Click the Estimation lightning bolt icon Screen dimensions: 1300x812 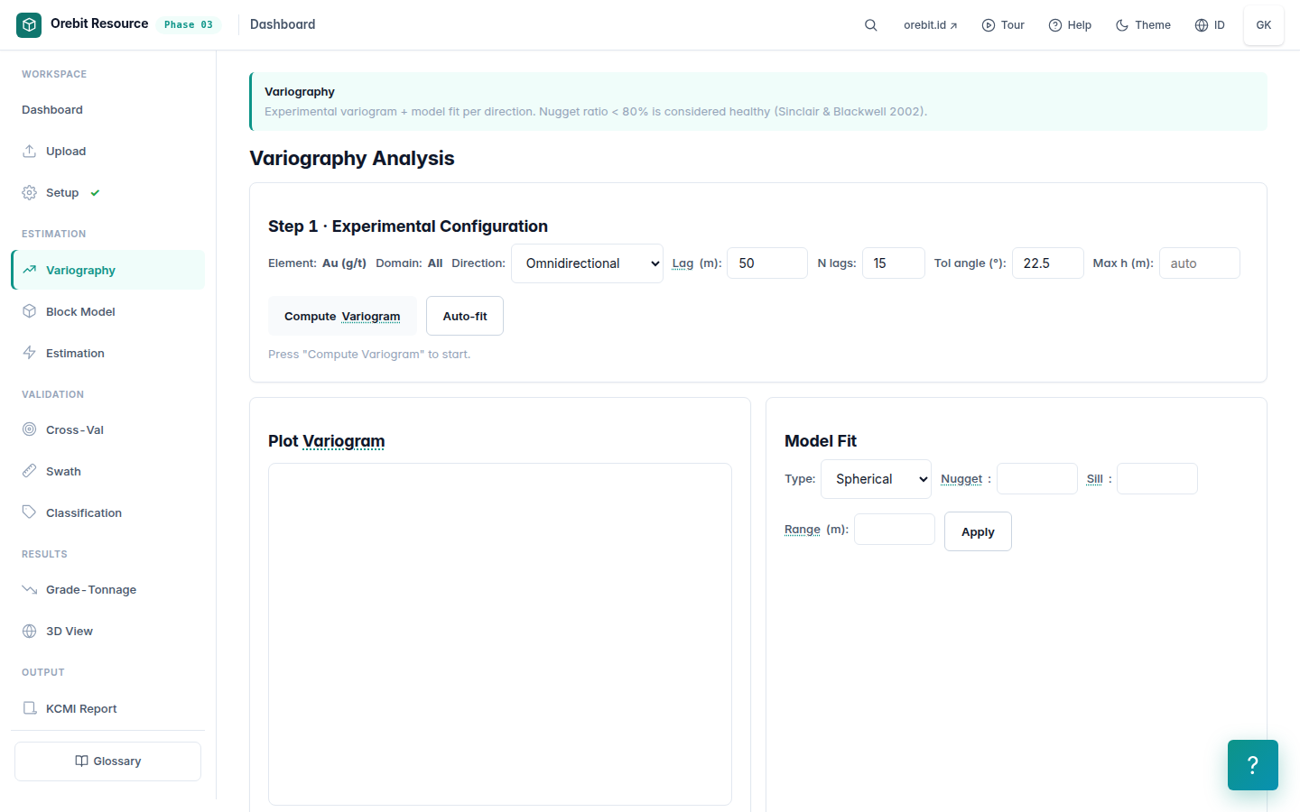pyautogui.click(x=30, y=353)
